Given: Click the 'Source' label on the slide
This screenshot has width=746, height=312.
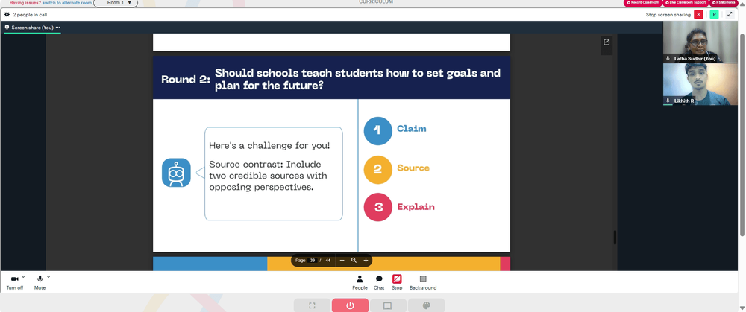Looking at the screenshot, I should pyautogui.click(x=413, y=168).
